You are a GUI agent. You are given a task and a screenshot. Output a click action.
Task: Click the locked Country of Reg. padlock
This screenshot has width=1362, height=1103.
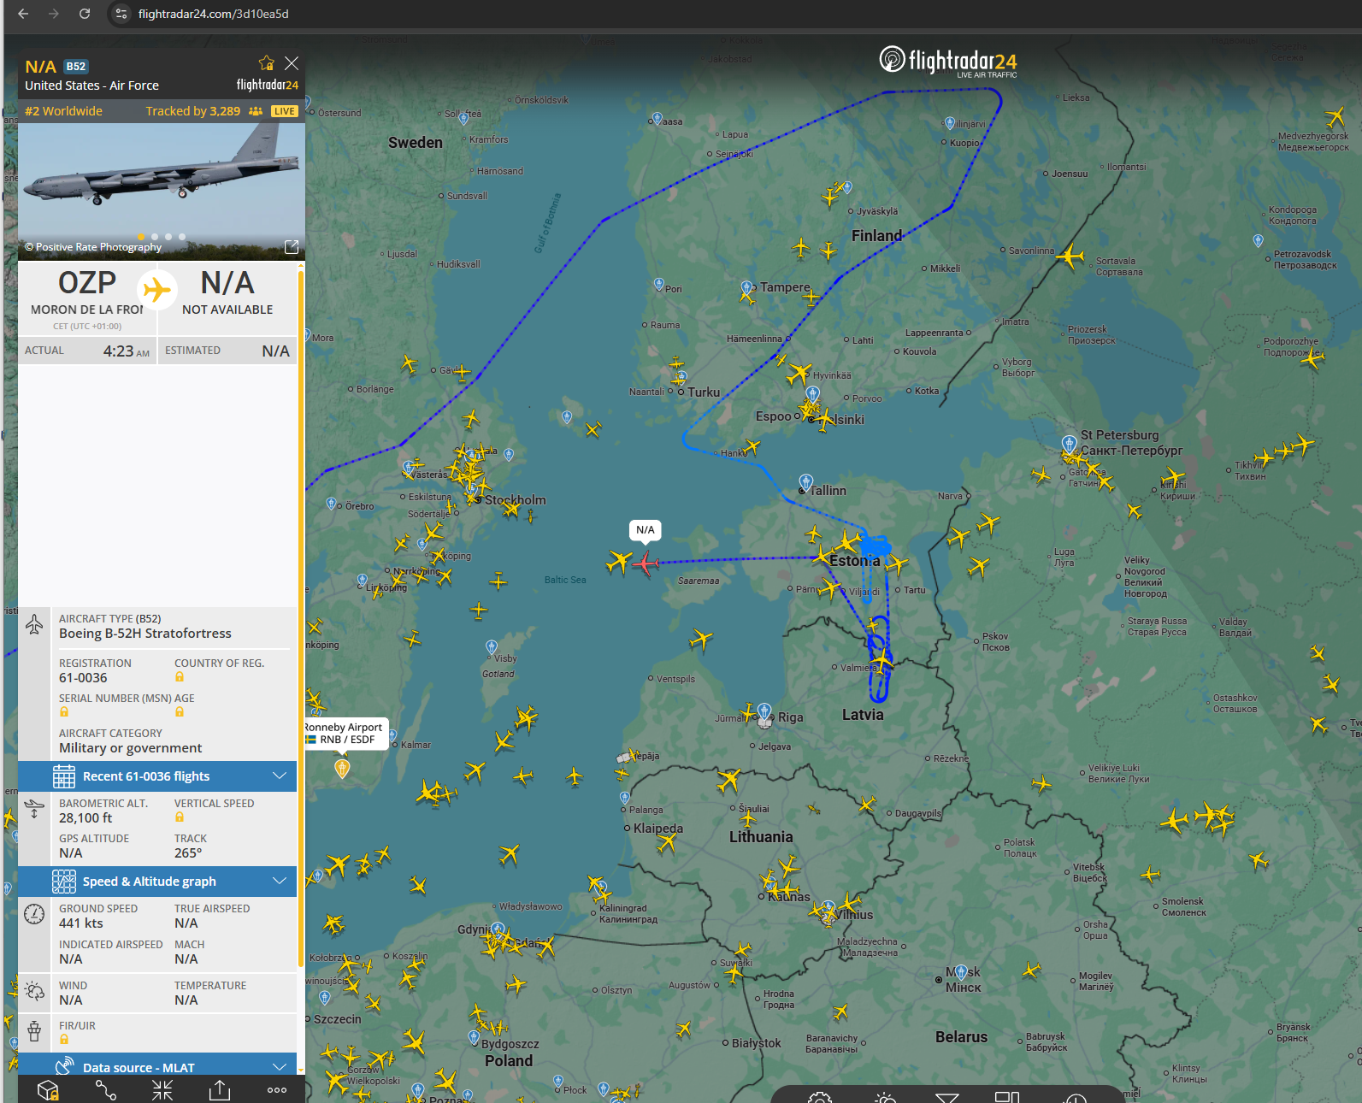coord(180,677)
